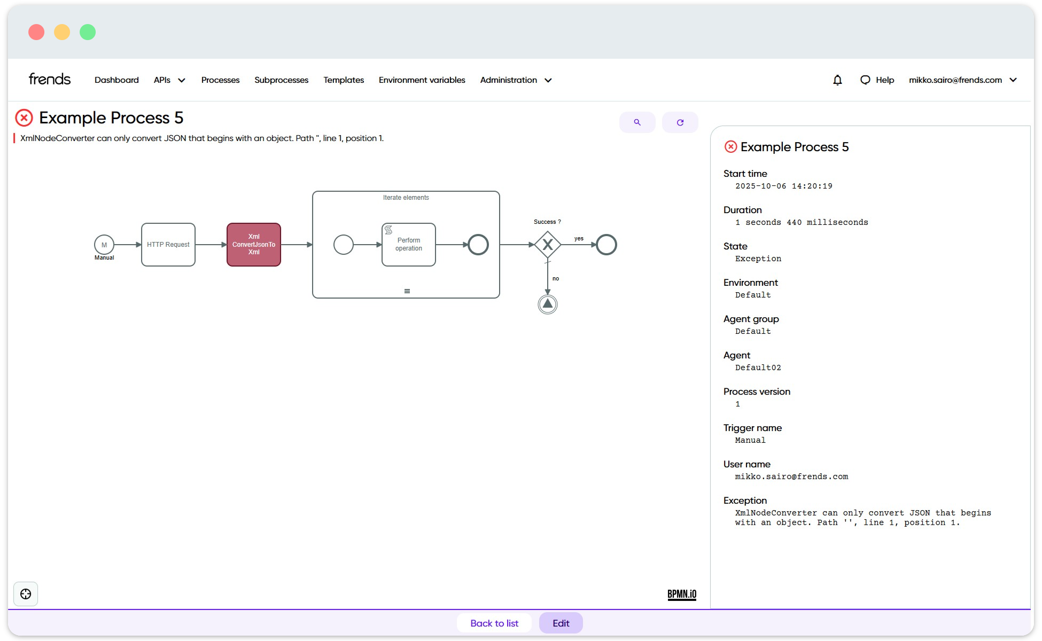This screenshot has width=1042, height=641.
Task: Click the Success exclusive gateway
Action: 548,245
